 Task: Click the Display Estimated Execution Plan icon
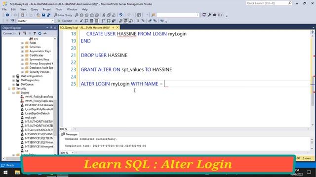tap(86, 21)
